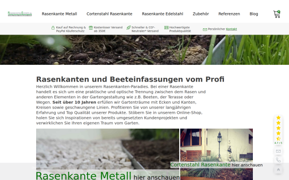Click the floating mail contact button
The image size is (289, 180).
pos(278,151)
